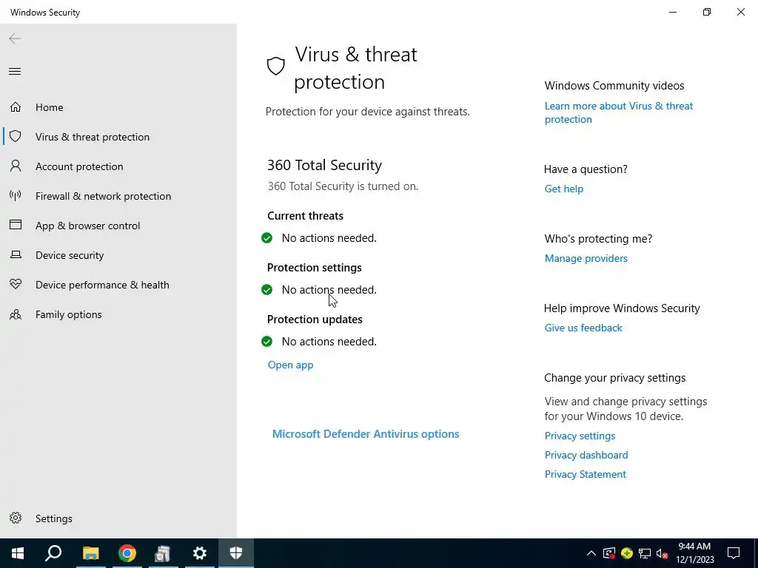Minimize the Windows Security window
The image size is (758, 568).
(x=672, y=12)
